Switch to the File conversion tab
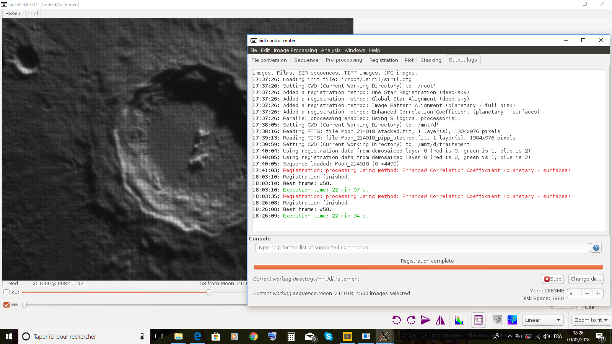Screen dimensions: 612x344 coord(269,60)
